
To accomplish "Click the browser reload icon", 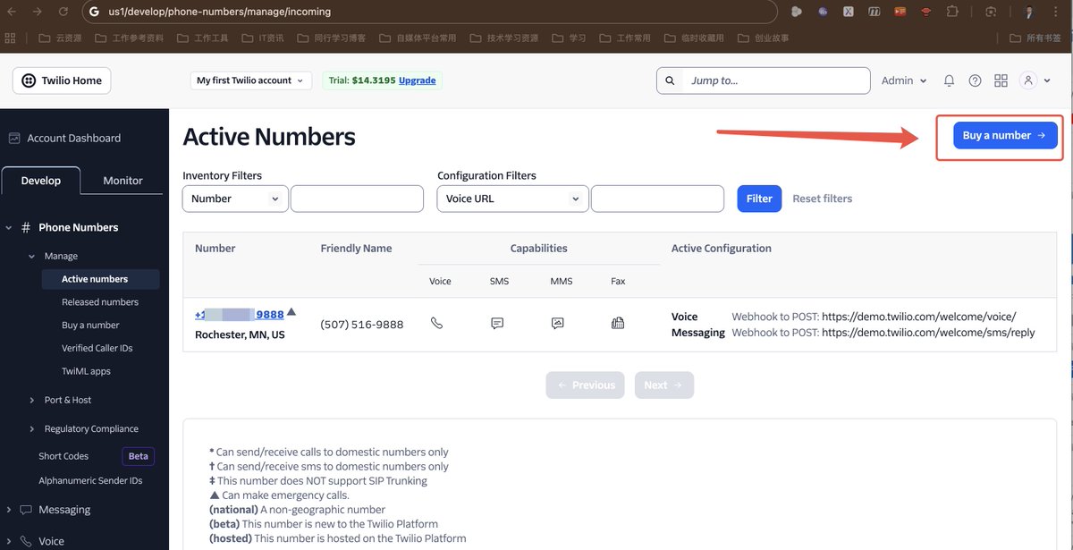I will pos(63,12).
